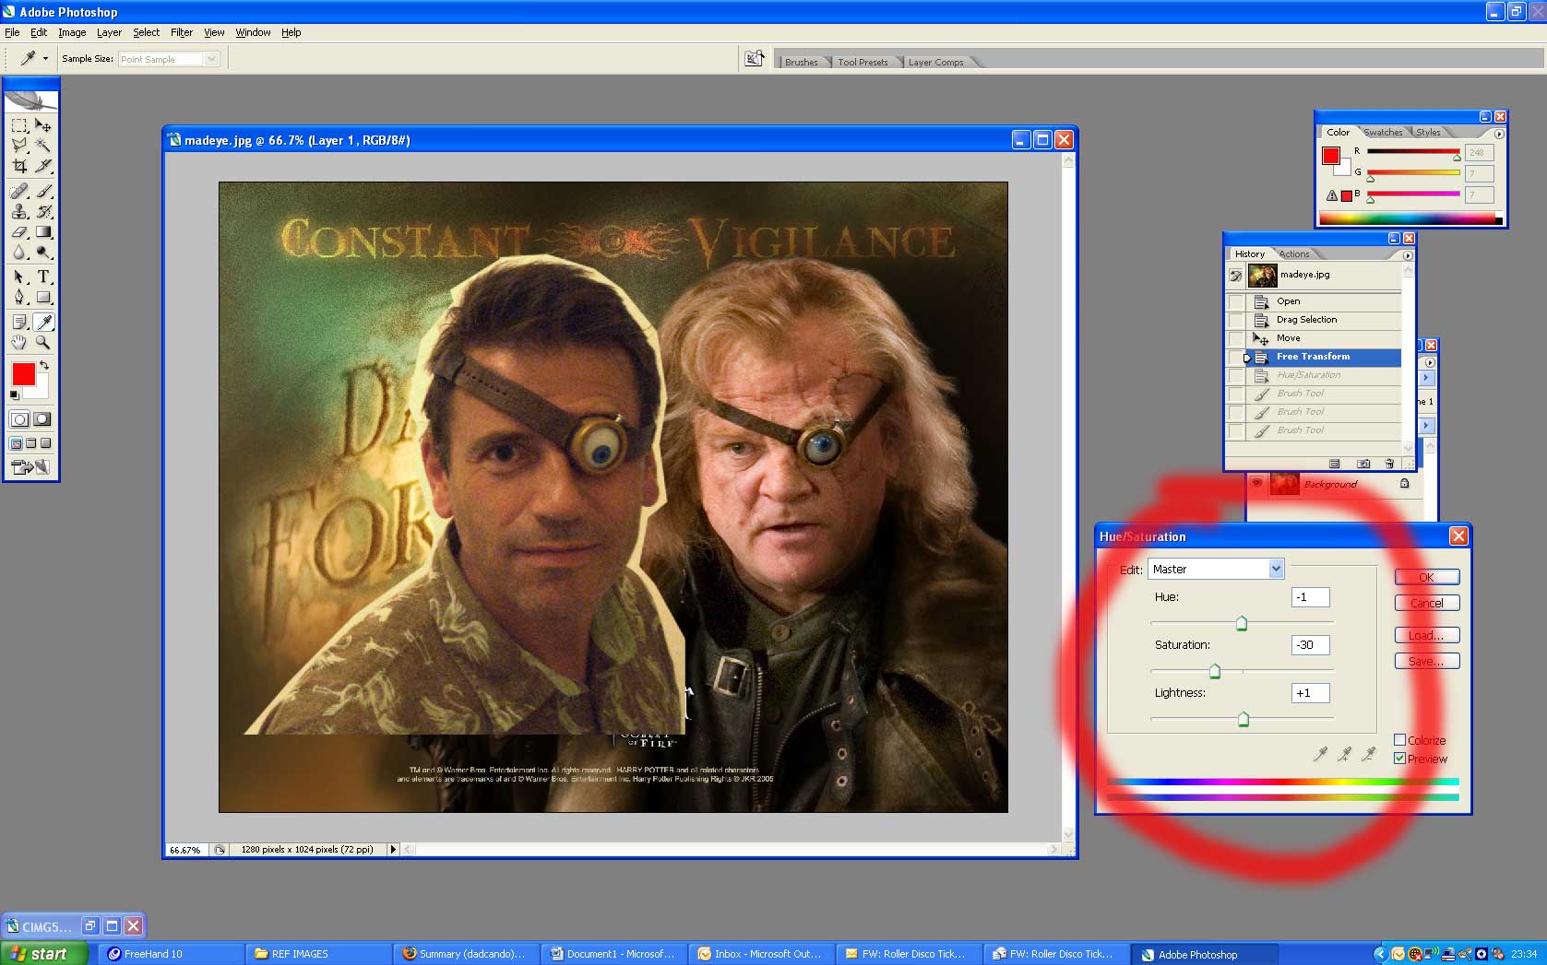This screenshot has width=1547, height=965.
Task: Click the Saturation slider handle
Action: click(x=1215, y=671)
